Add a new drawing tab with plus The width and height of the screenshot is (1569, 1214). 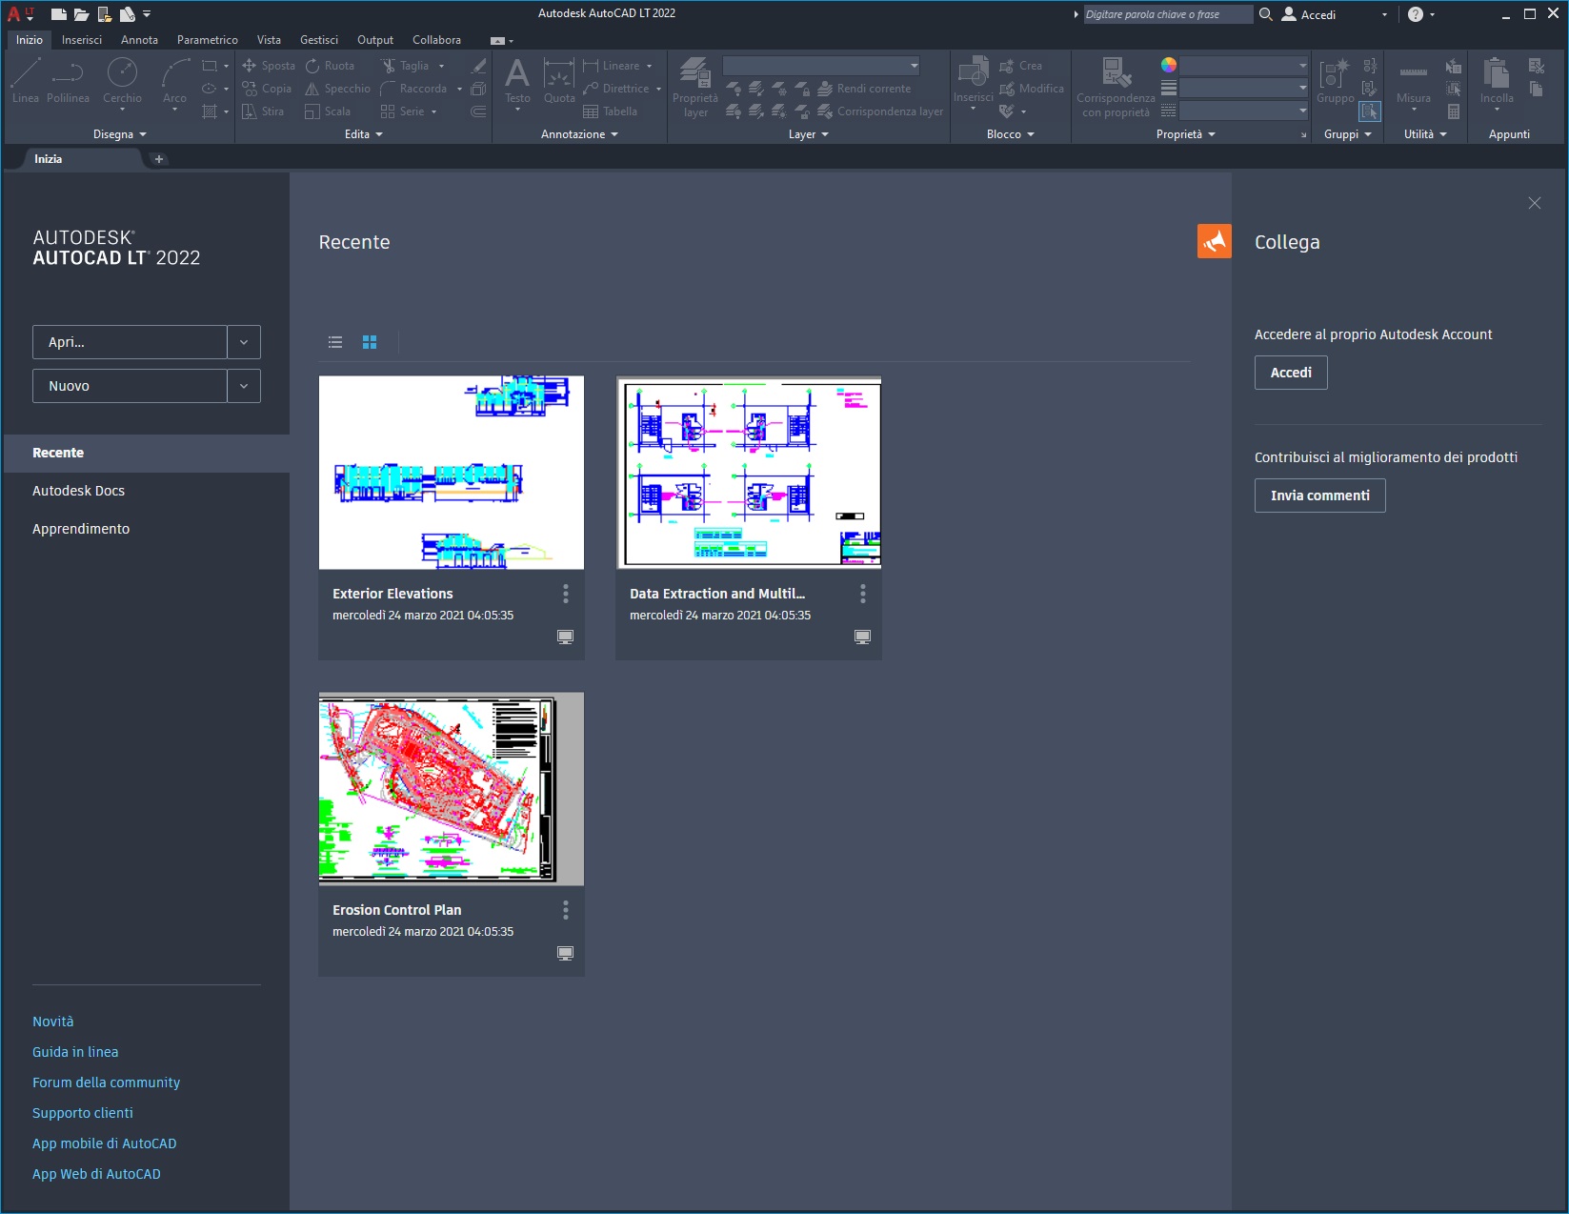click(x=159, y=159)
